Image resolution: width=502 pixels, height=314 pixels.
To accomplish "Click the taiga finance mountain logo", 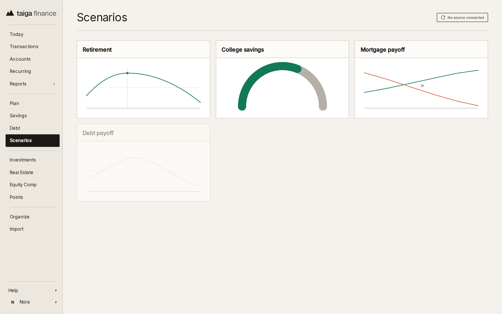I will (10, 13).
